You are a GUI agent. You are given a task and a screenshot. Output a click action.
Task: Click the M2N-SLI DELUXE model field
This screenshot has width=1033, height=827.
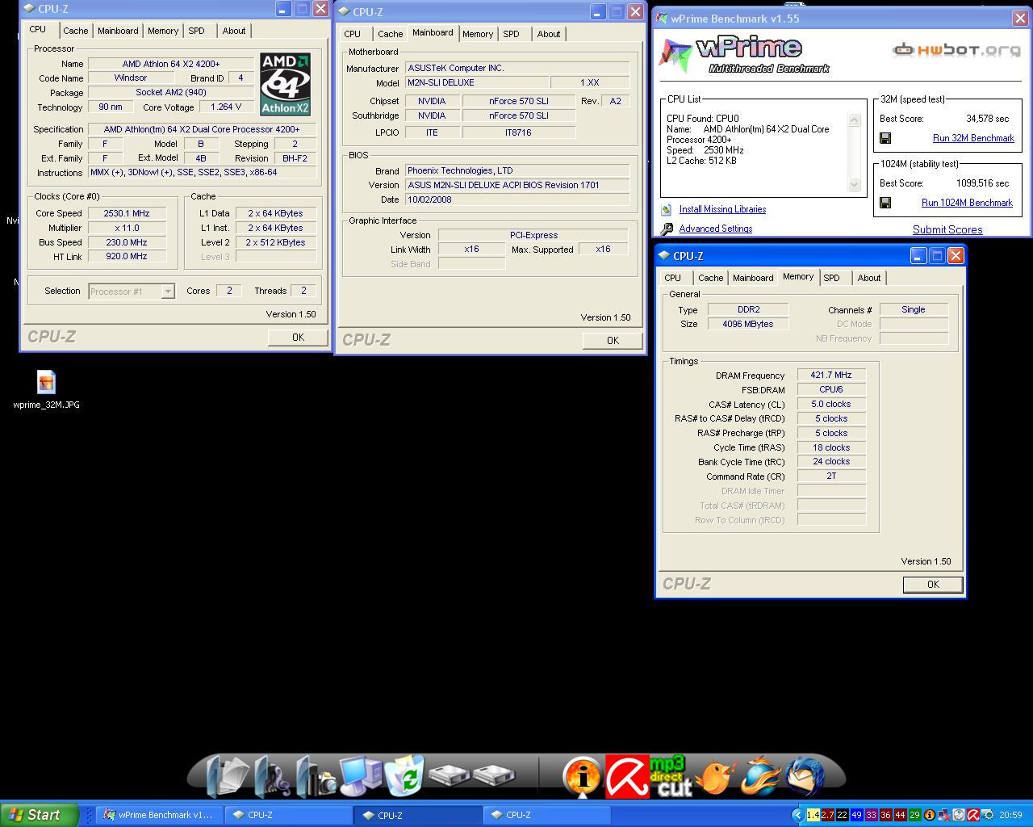point(476,82)
